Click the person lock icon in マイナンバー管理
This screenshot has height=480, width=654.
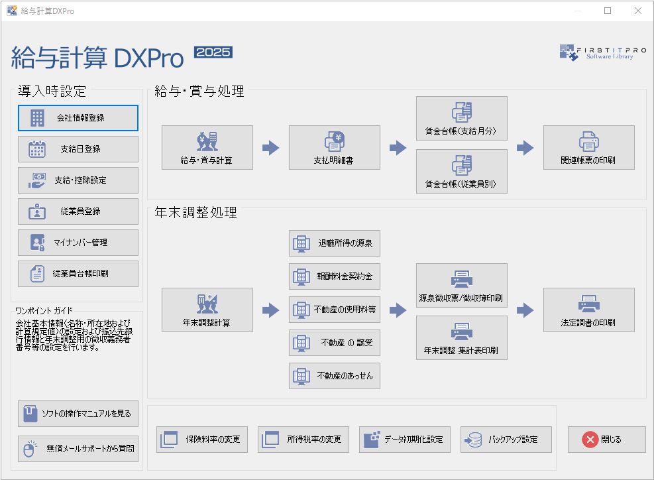[x=38, y=243]
